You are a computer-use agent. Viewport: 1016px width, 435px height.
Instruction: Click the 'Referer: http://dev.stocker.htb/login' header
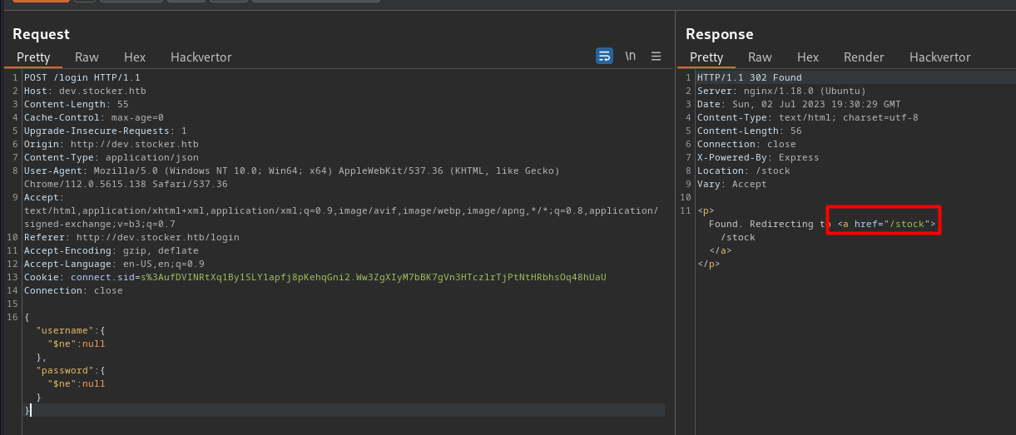pos(131,237)
